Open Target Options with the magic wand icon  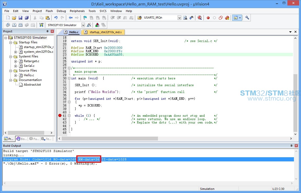(x=89, y=25)
